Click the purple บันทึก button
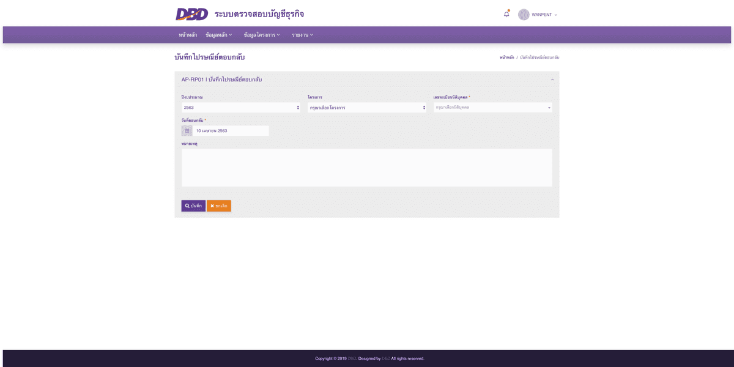 [193, 206]
